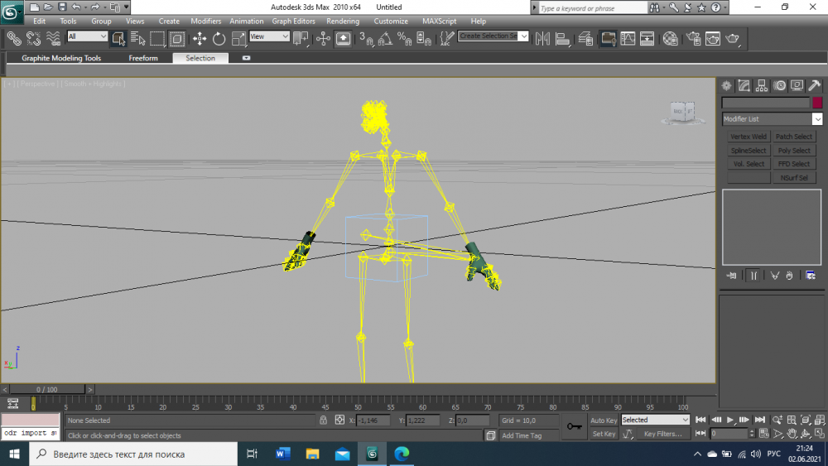This screenshot has height=466, width=828.
Task: Click the Render Setup teapot icon
Action: (692, 38)
